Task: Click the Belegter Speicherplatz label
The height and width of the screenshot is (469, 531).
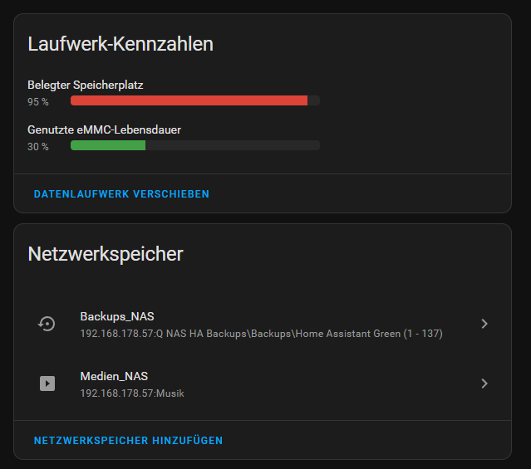Action: [86, 85]
